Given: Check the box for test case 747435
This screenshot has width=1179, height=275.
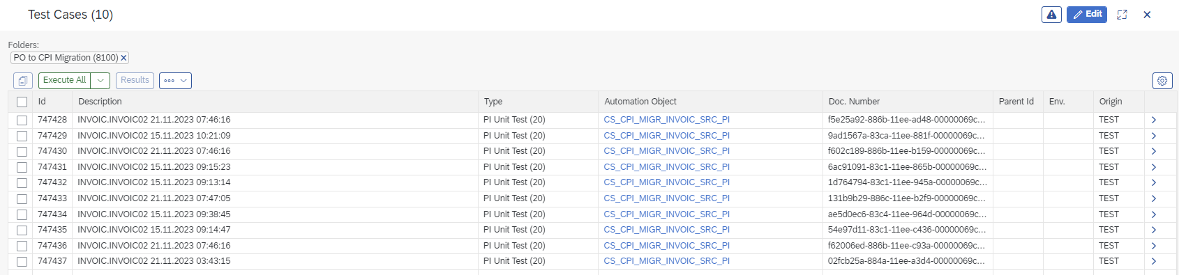Looking at the screenshot, I should coord(22,230).
